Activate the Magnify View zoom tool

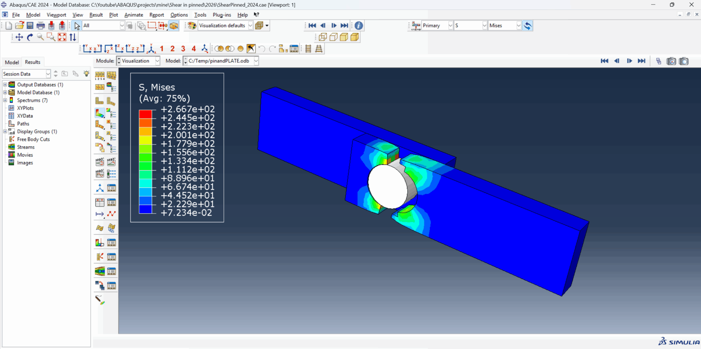40,37
